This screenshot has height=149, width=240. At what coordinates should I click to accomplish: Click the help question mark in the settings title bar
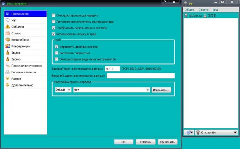point(165,2)
